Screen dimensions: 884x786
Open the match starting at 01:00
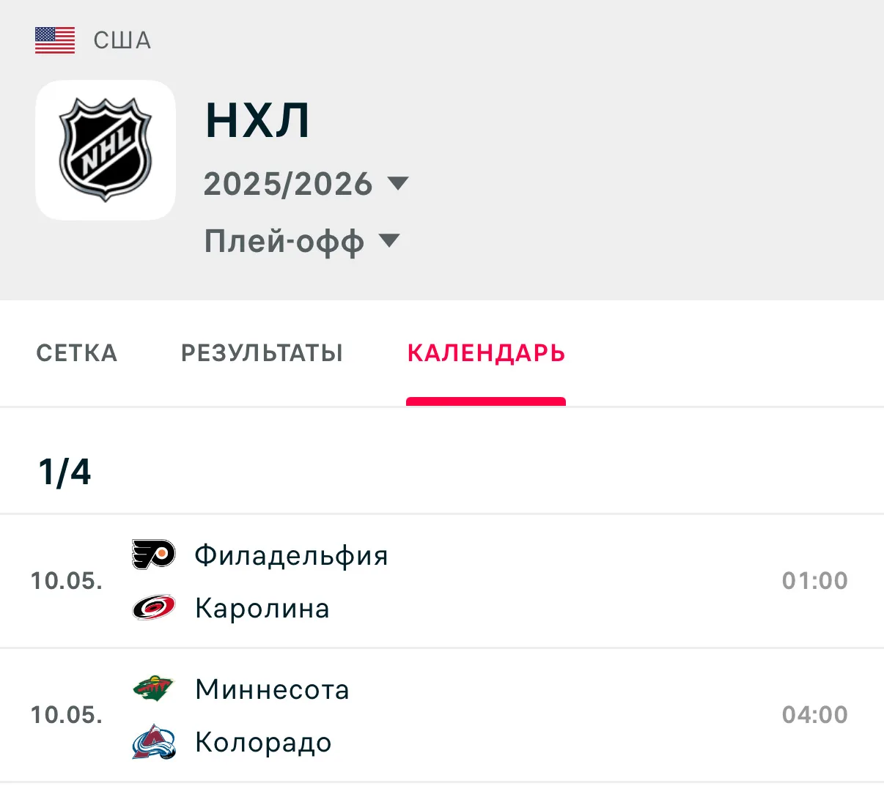442,581
